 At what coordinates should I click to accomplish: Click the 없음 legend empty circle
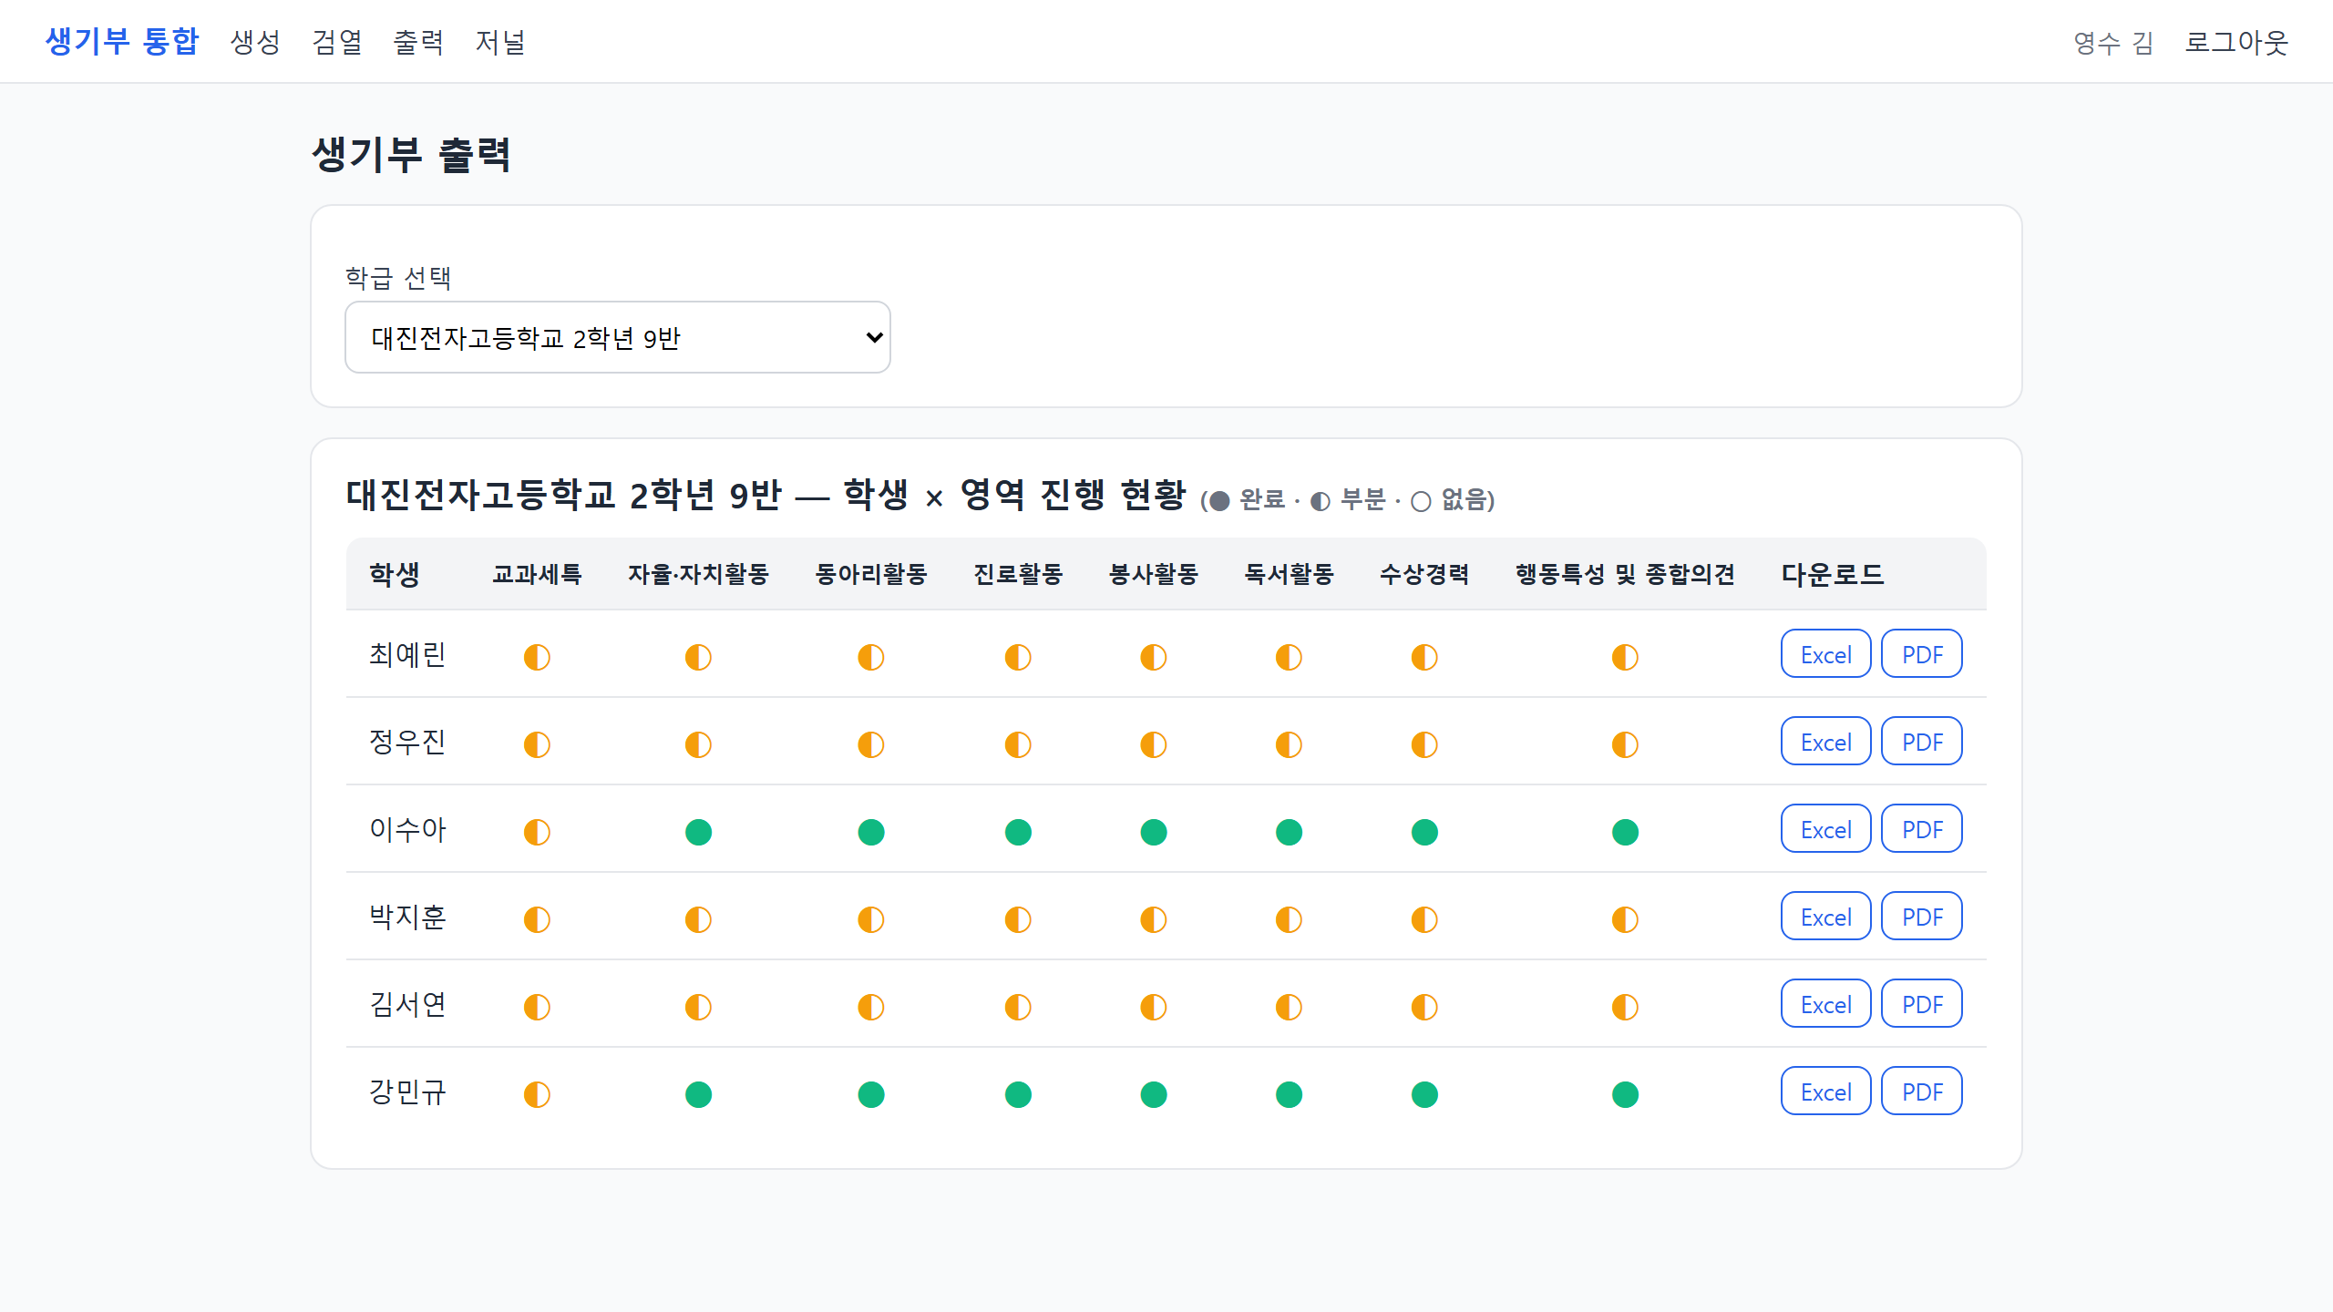pos(1421,501)
